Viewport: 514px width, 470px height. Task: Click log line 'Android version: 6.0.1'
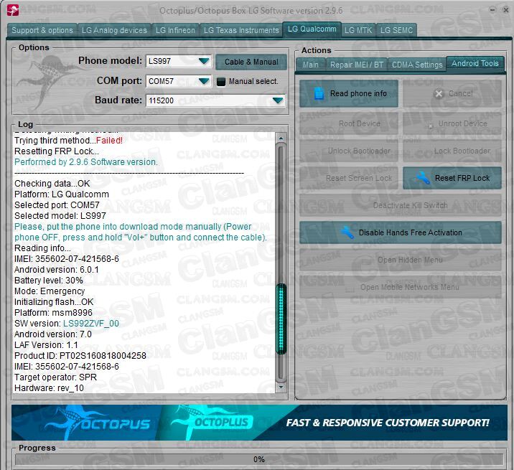coord(57,270)
